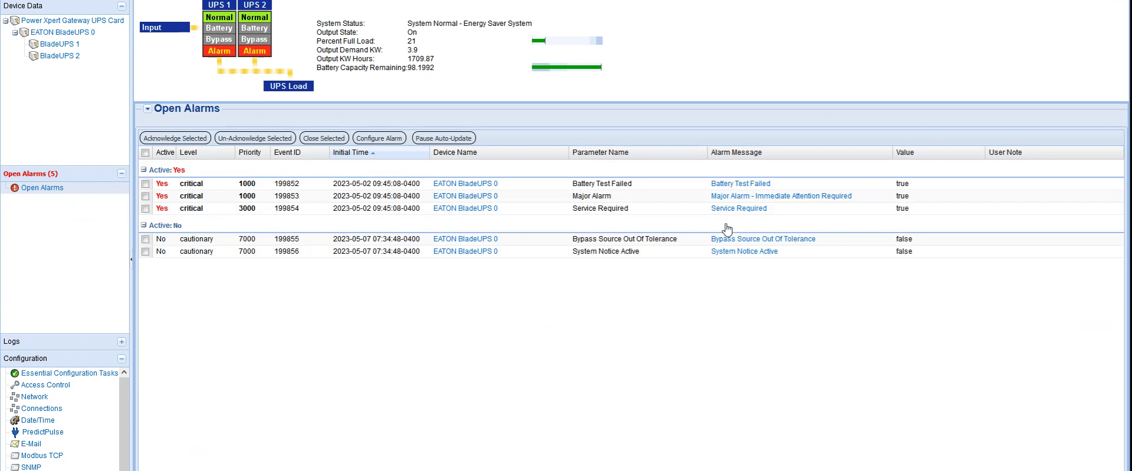This screenshot has height=471, width=1132.
Task: Open EATON BladeUPS 0 link for event 199855
Action: pos(465,239)
